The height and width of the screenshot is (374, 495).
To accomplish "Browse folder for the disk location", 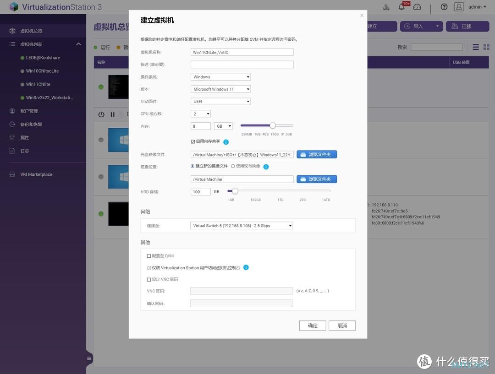I will click(317, 179).
